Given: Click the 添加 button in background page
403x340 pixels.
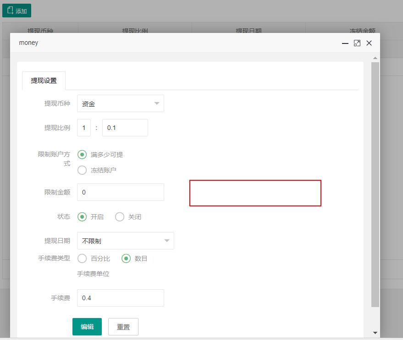Looking at the screenshot, I should click(x=17, y=11).
